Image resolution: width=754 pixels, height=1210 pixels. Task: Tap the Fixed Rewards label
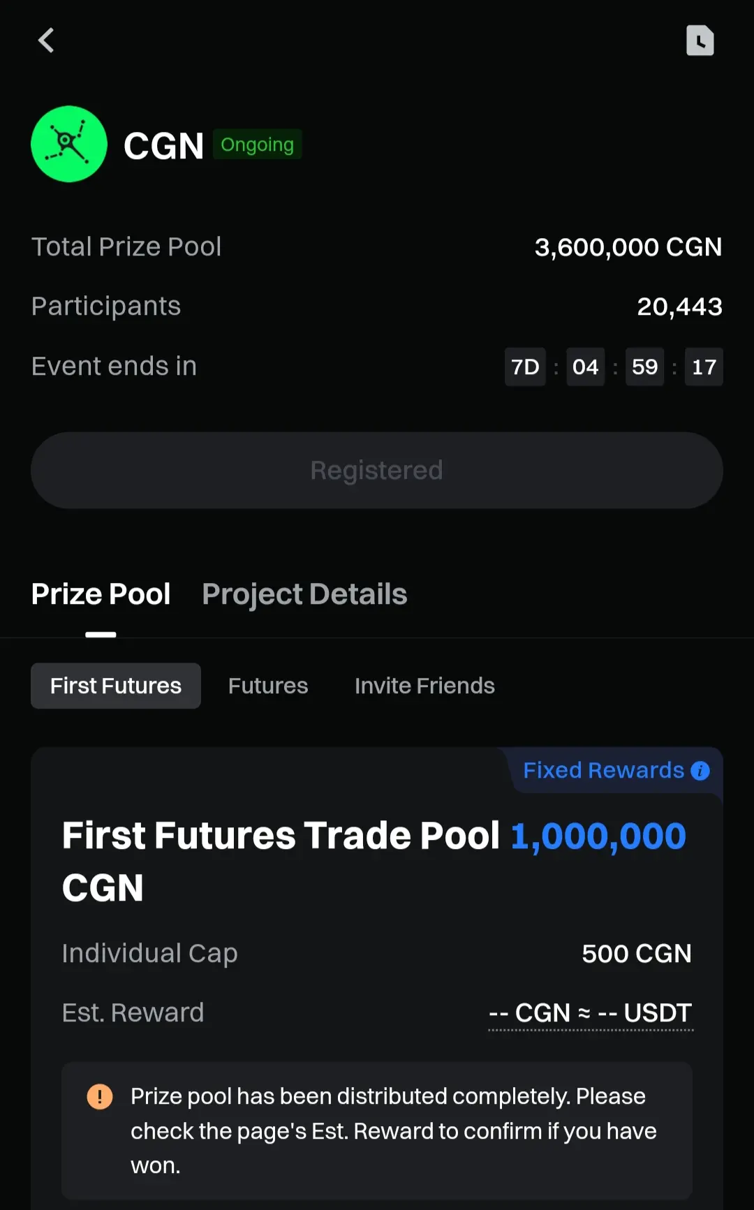pyautogui.click(x=603, y=770)
